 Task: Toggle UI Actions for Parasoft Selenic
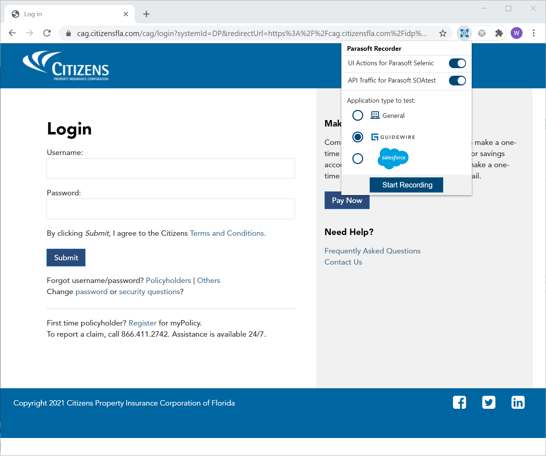457,63
